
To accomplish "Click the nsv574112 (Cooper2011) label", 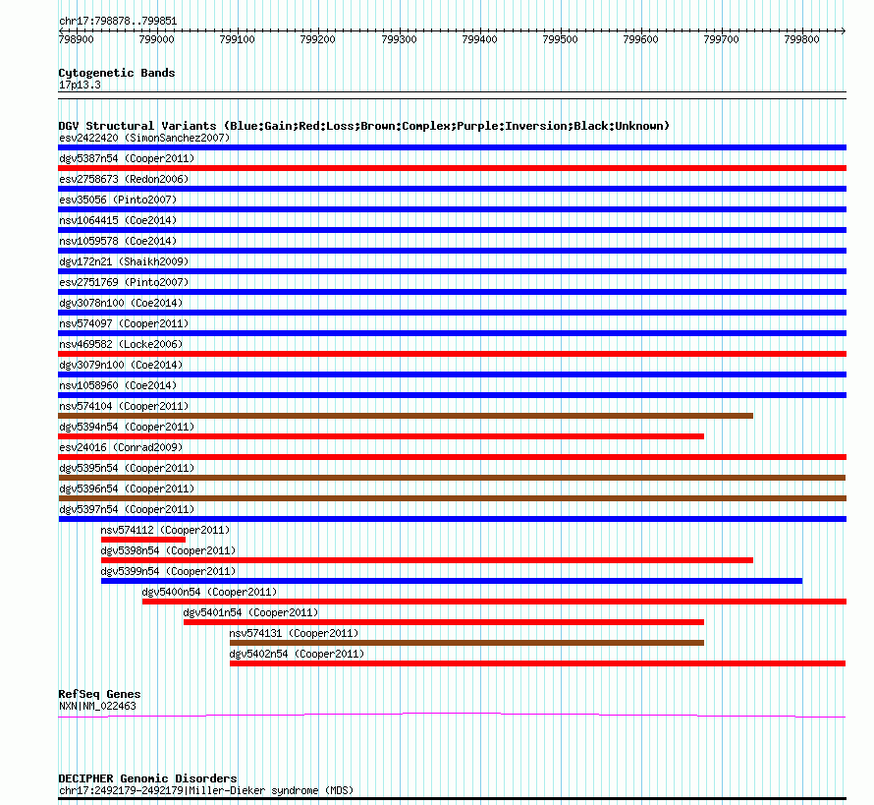I will click(x=165, y=530).
